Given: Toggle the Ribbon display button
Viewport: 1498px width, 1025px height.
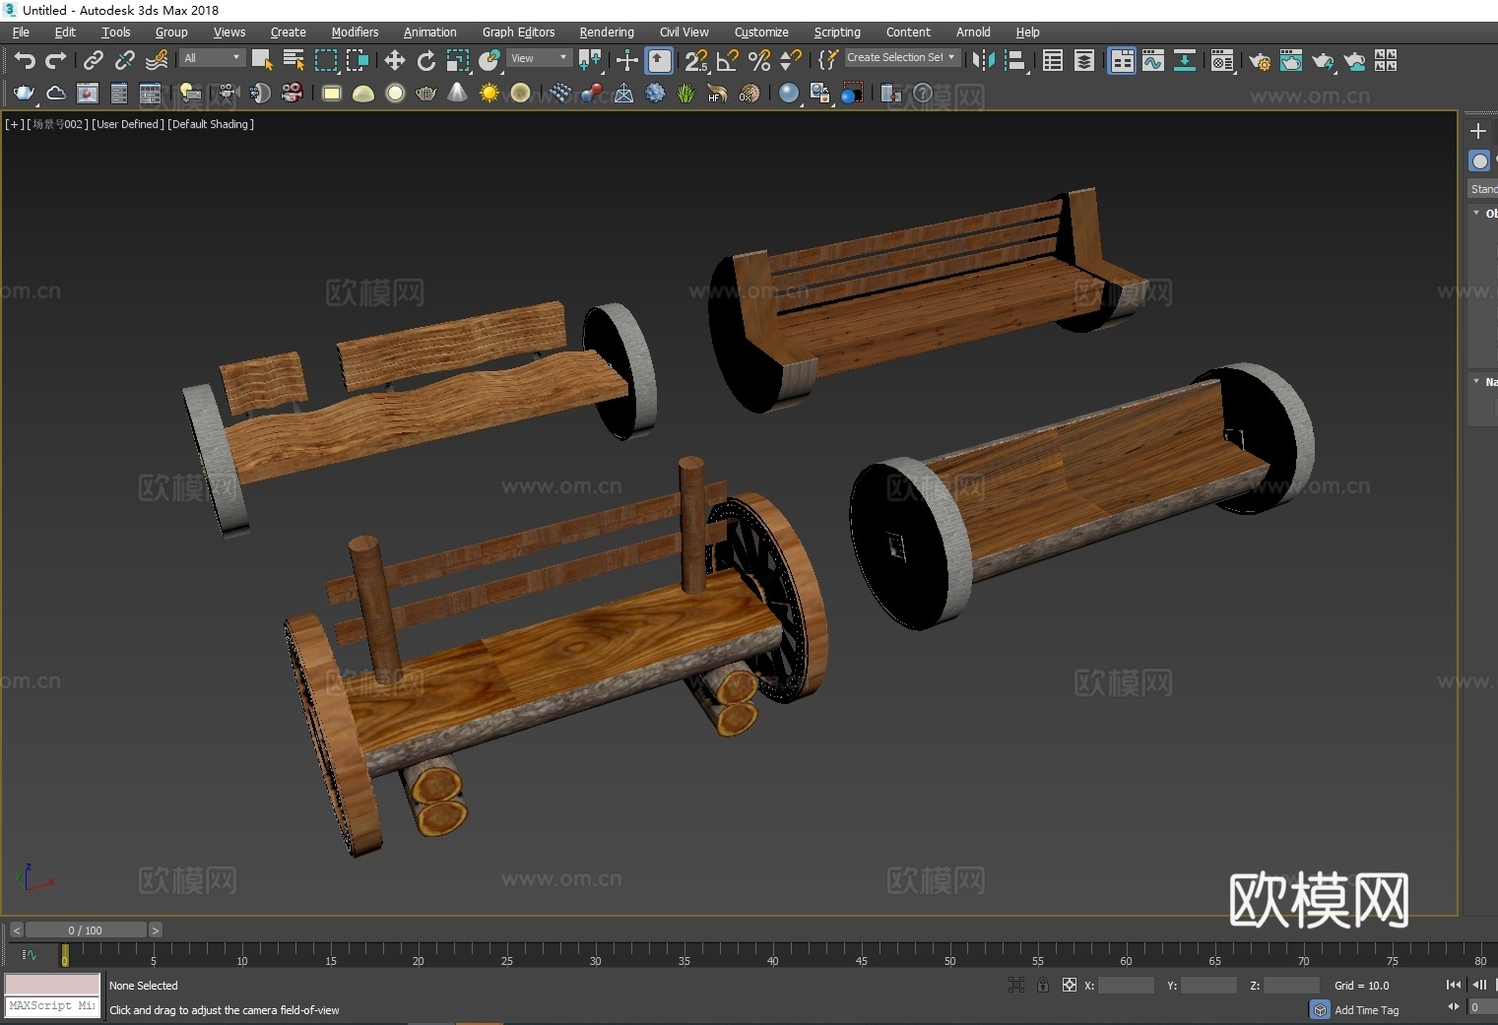Looking at the screenshot, I should coord(1122,61).
